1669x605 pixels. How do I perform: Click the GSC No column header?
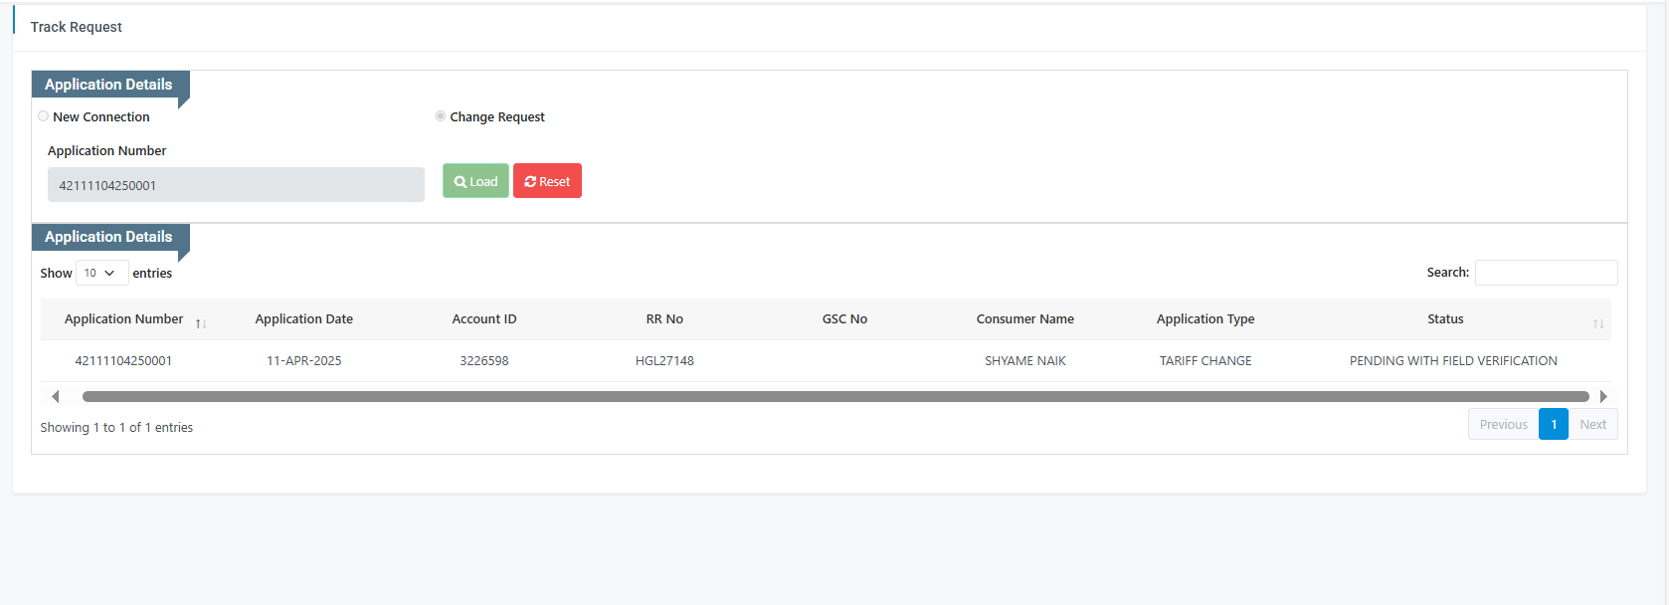844,319
